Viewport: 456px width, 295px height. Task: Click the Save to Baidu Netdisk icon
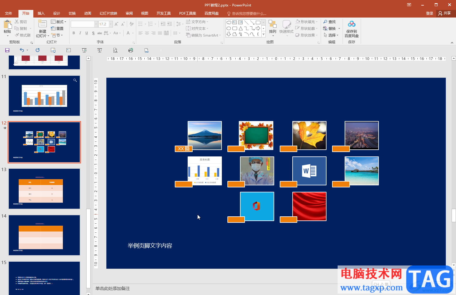point(351,29)
